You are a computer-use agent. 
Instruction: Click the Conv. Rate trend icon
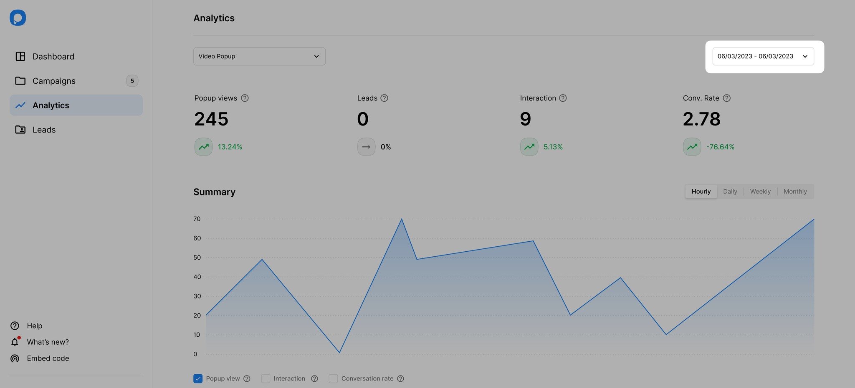tap(692, 147)
